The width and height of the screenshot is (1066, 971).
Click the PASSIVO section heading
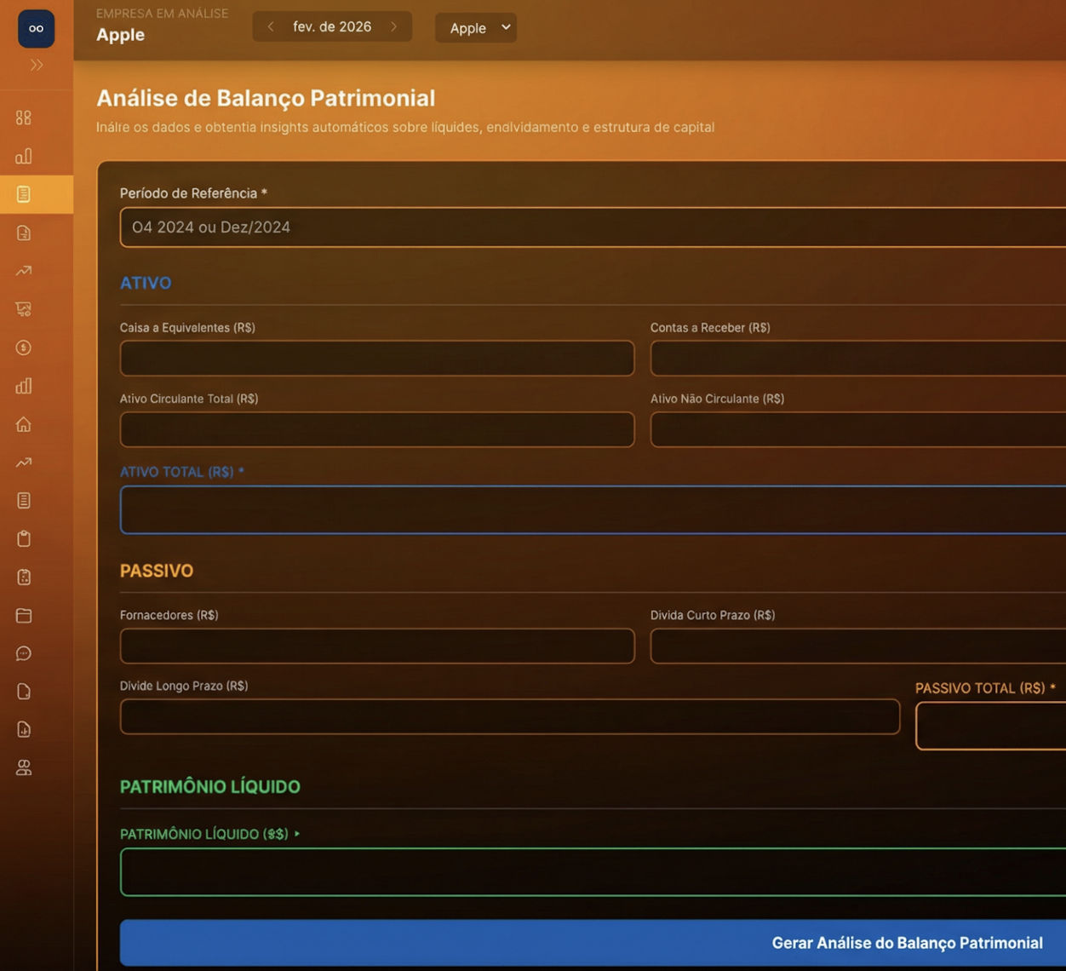(x=157, y=571)
